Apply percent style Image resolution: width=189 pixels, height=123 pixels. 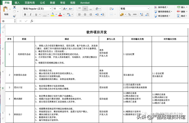click(129, 14)
